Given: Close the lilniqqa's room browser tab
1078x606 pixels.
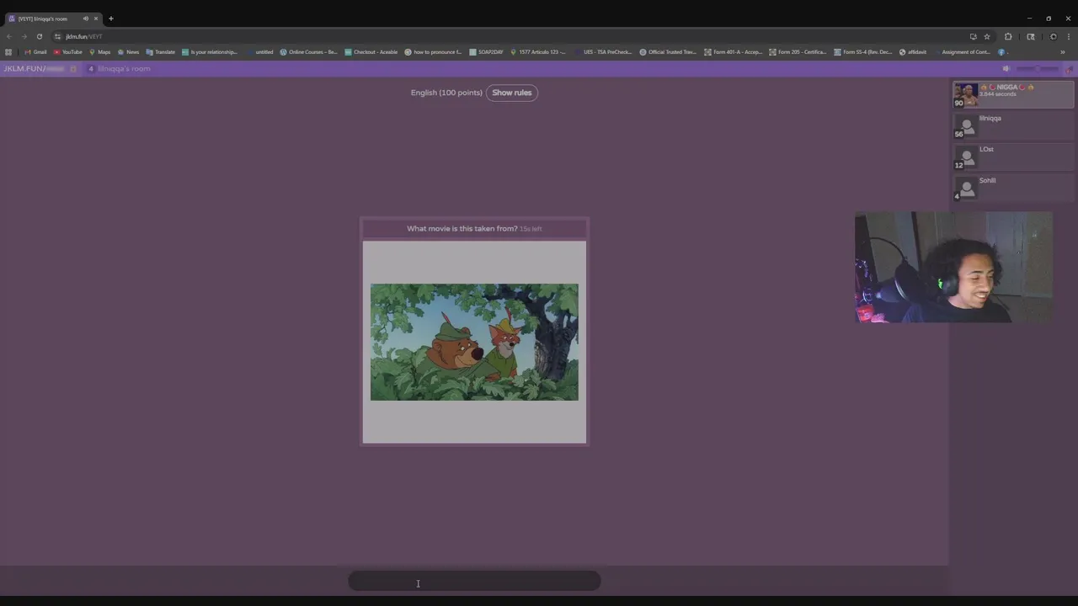Looking at the screenshot, I should point(96,19).
